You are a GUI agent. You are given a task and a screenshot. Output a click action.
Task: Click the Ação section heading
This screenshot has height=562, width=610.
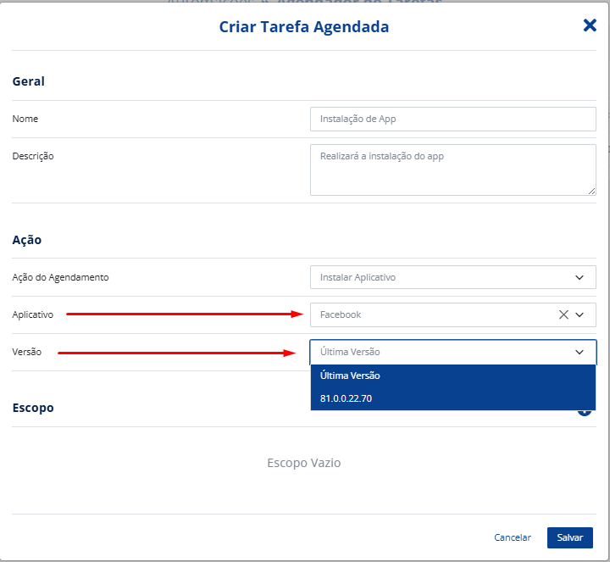tap(27, 240)
